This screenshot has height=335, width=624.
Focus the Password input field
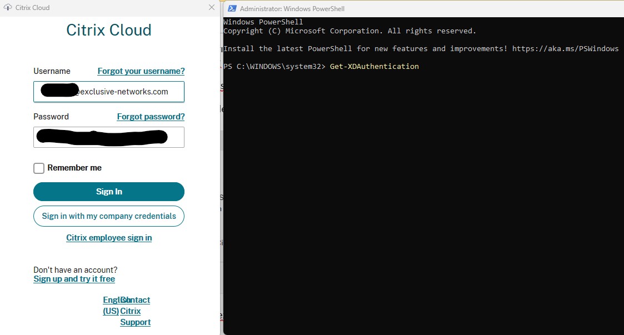(x=109, y=137)
